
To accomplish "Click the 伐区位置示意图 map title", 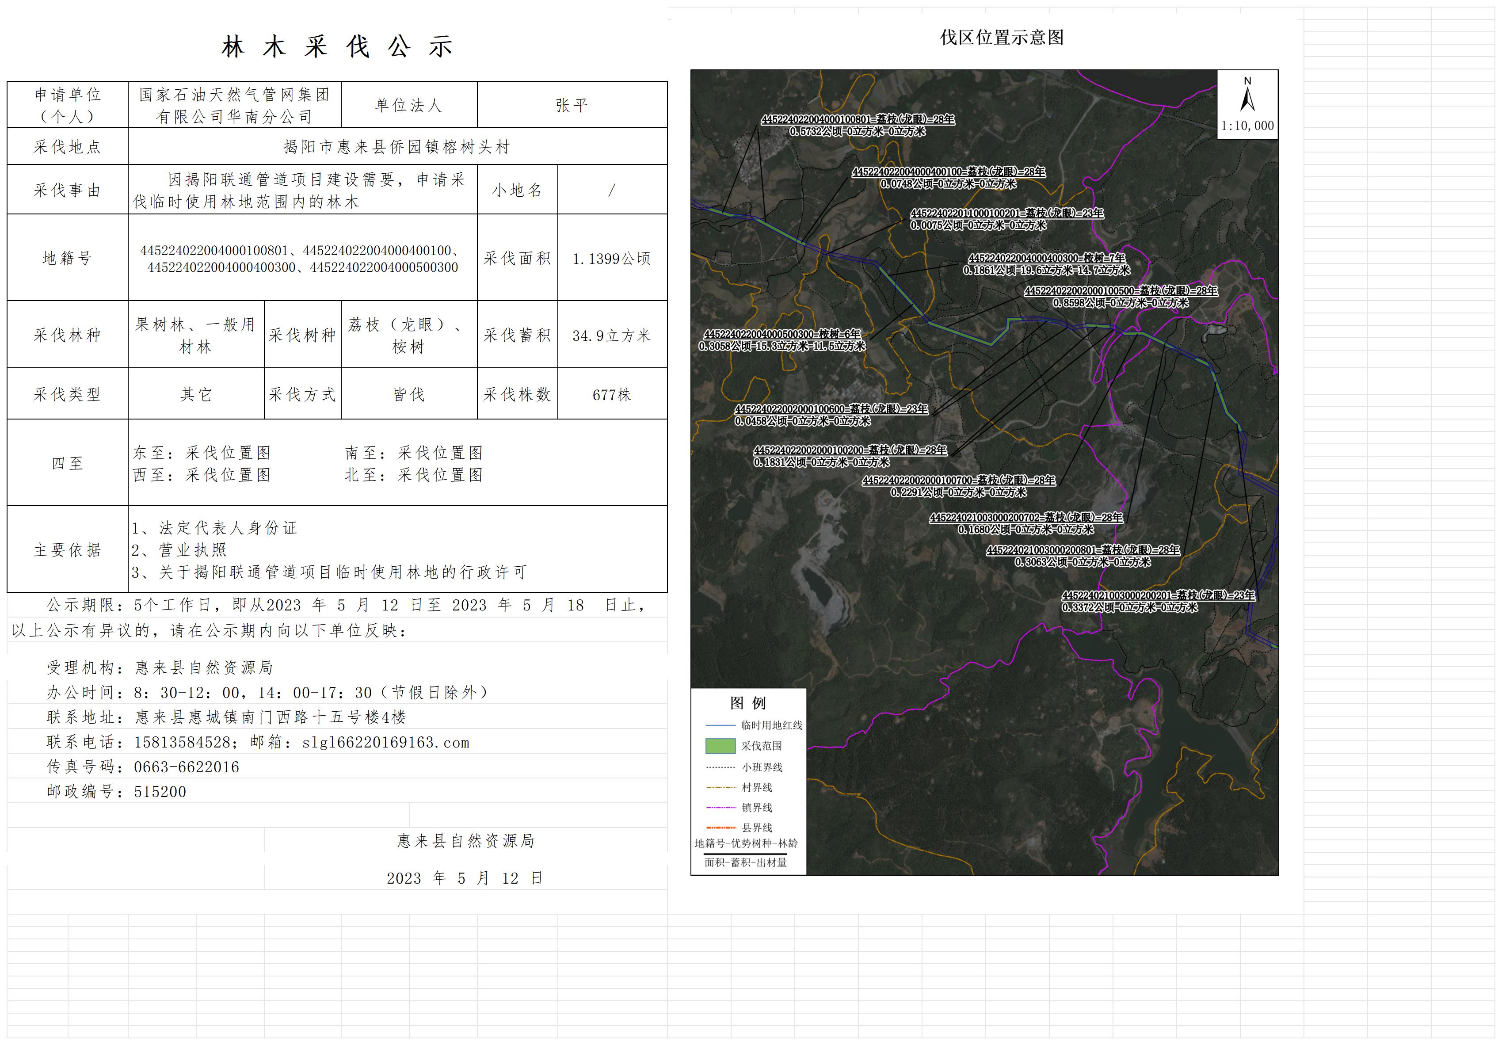I will 1002,37.
